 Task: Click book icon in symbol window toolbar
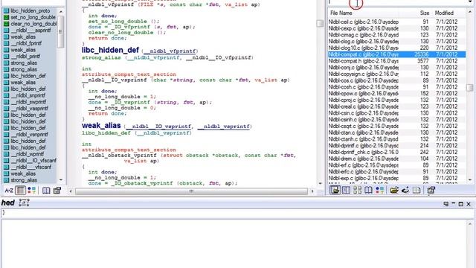click(46, 191)
